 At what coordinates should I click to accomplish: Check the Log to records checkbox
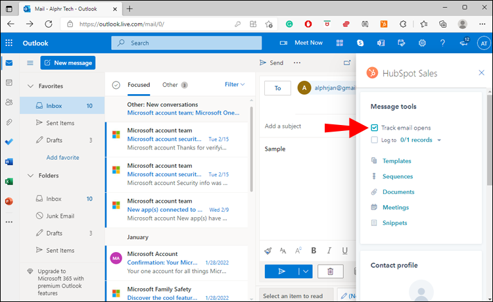[x=374, y=139]
